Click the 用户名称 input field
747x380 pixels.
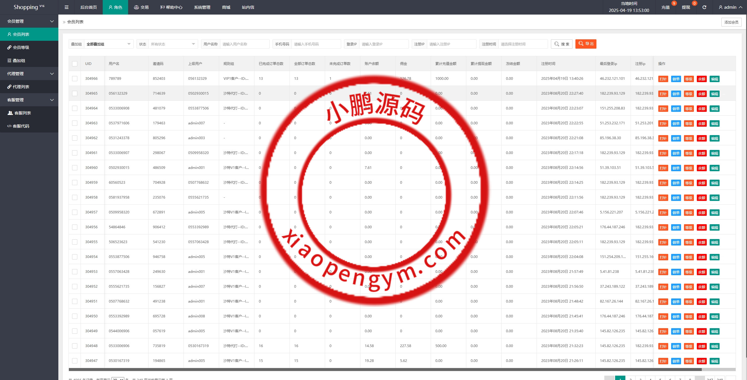pyautogui.click(x=245, y=44)
